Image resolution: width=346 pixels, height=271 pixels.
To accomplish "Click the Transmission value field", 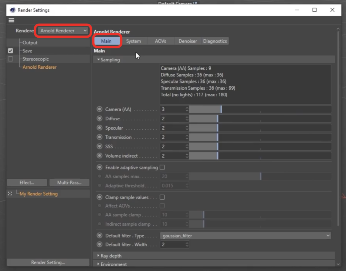I will tap(172, 137).
